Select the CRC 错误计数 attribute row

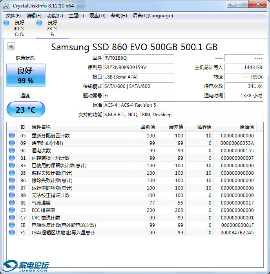tap(132, 217)
